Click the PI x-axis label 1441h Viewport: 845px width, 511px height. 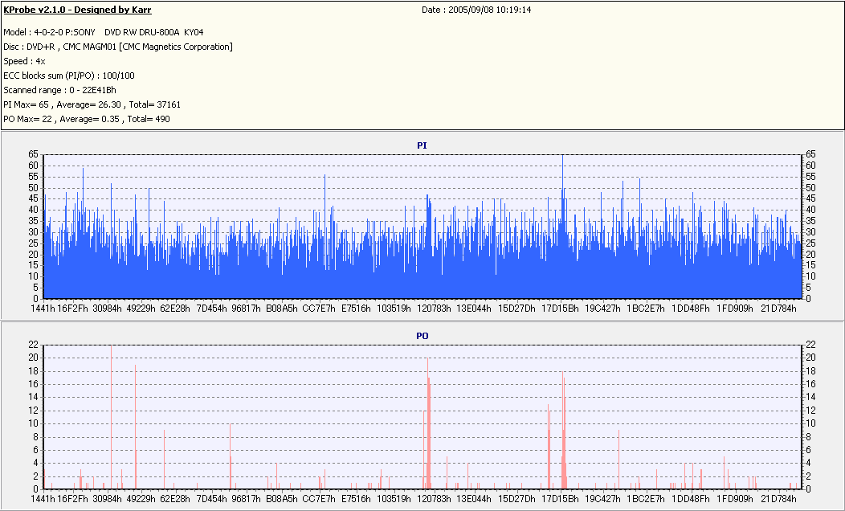(x=43, y=309)
